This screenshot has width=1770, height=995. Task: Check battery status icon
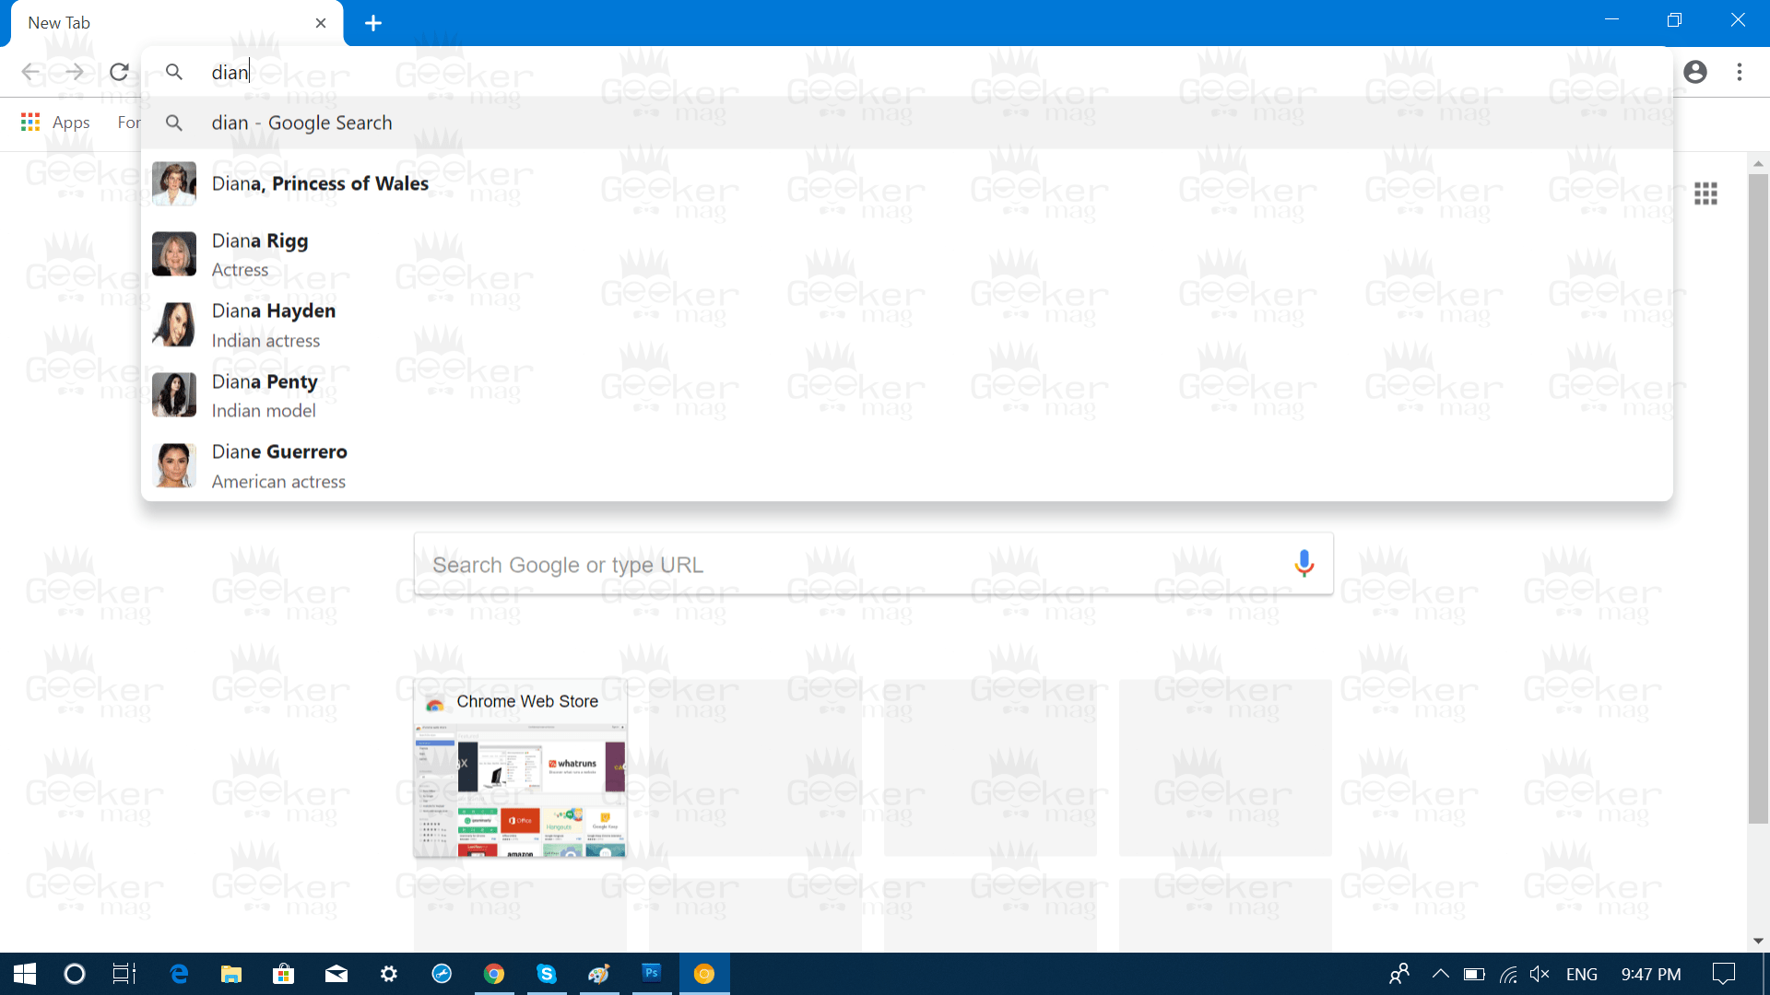[1474, 974]
